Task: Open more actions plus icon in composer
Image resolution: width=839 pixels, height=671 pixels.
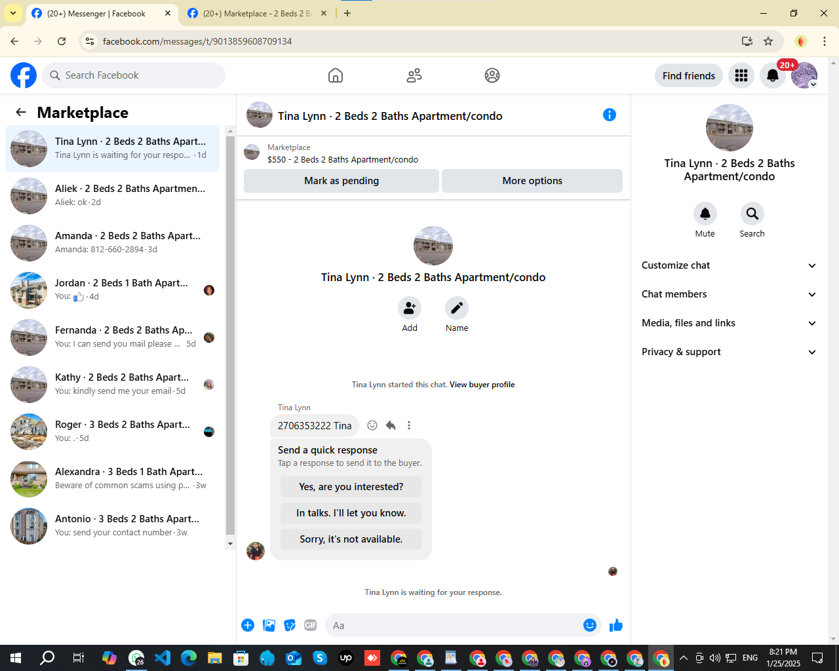Action: [x=248, y=625]
